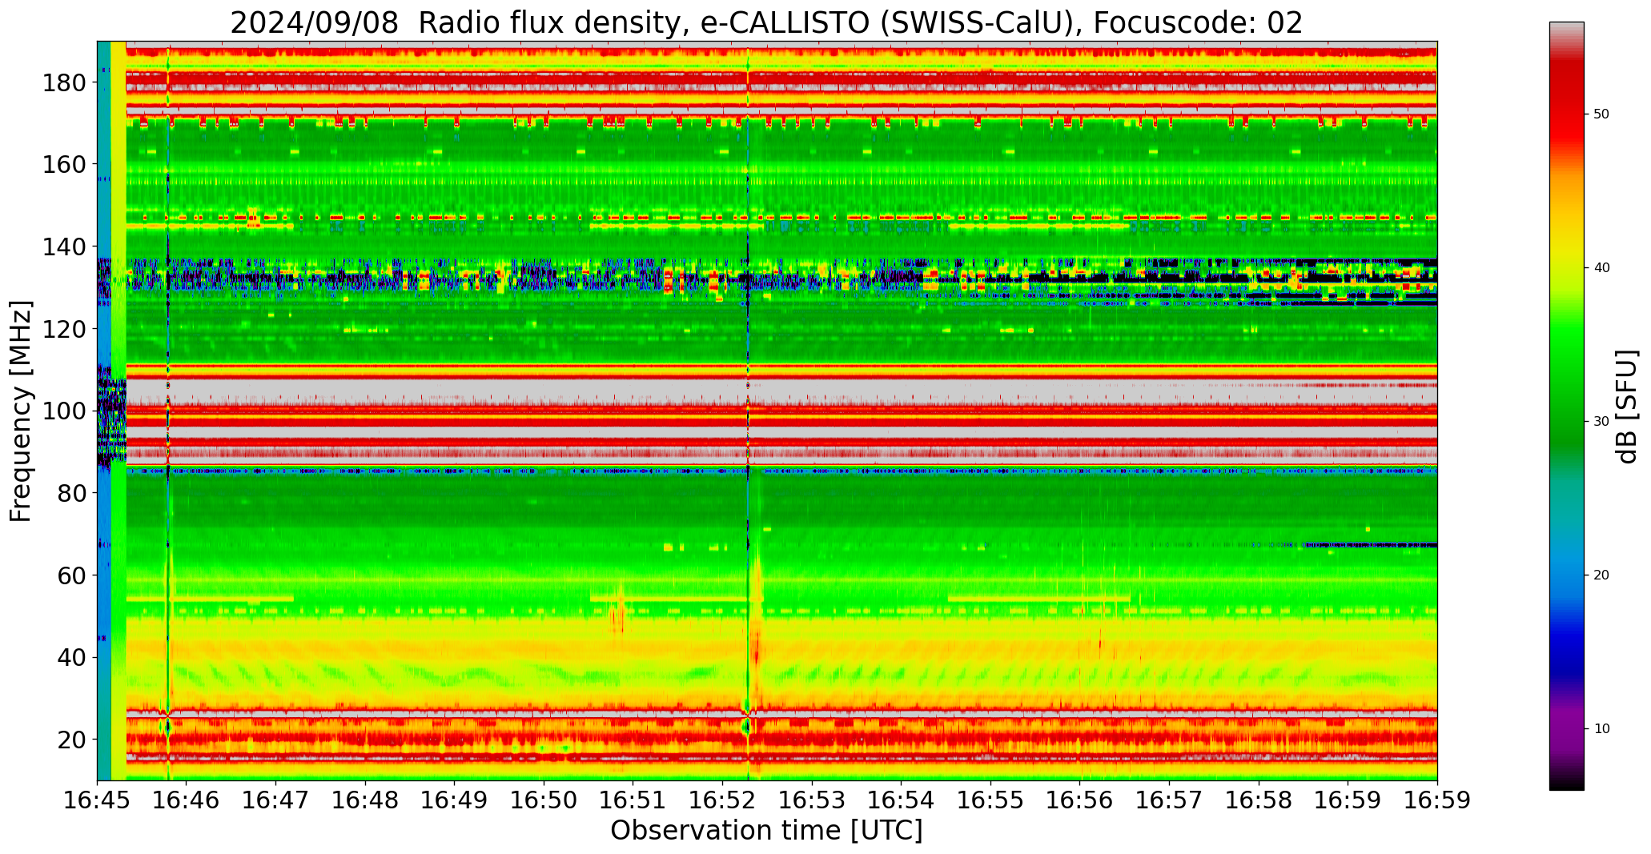Click the 60 MHz frequency tick label
Screen dimensions: 1651x854
73,575
